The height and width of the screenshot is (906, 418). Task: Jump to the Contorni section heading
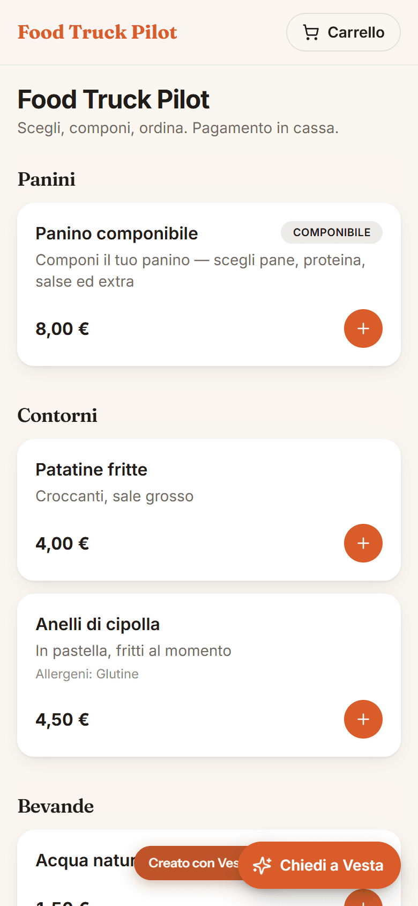(57, 415)
